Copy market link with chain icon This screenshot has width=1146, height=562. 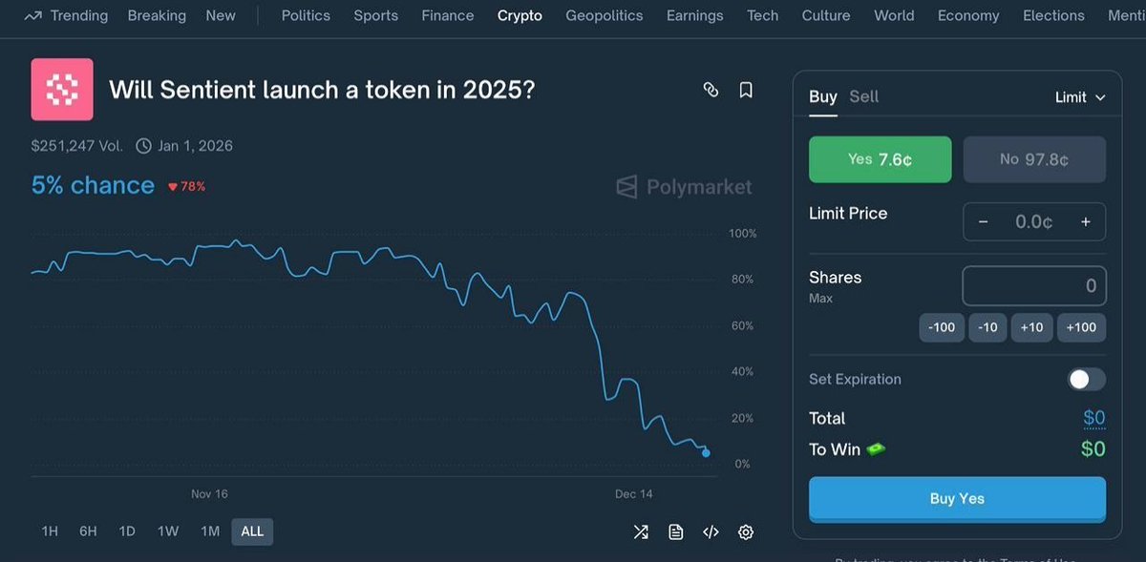[x=711, y=90]
